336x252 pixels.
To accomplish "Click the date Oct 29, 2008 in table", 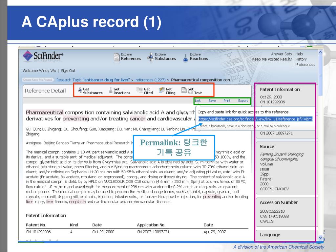I will click(103, 232).
